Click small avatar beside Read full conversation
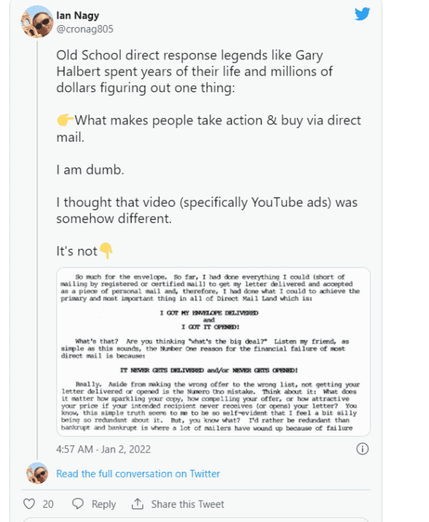 [37, 473]
